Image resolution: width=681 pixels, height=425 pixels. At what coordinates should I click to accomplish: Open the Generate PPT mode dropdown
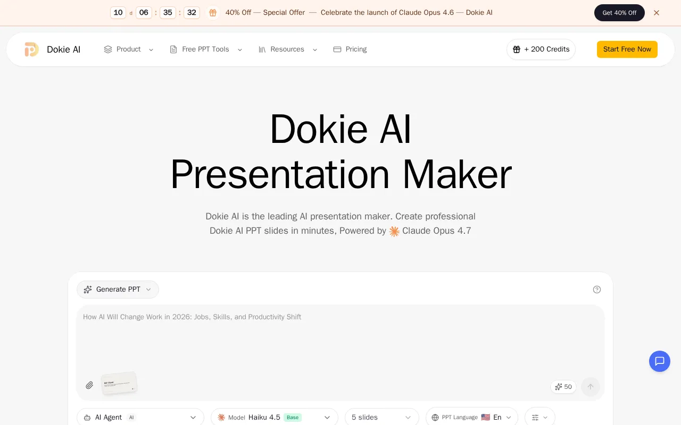[x=118, y=290]
